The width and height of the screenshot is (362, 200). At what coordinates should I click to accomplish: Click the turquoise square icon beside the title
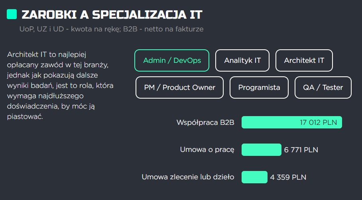(x=12, y=14)
